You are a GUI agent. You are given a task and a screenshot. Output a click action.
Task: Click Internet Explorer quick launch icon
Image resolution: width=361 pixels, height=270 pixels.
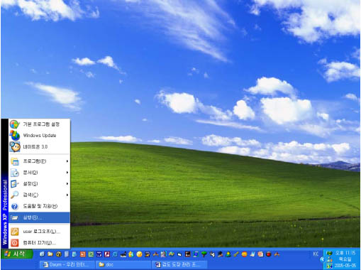[x=115, y=254]
